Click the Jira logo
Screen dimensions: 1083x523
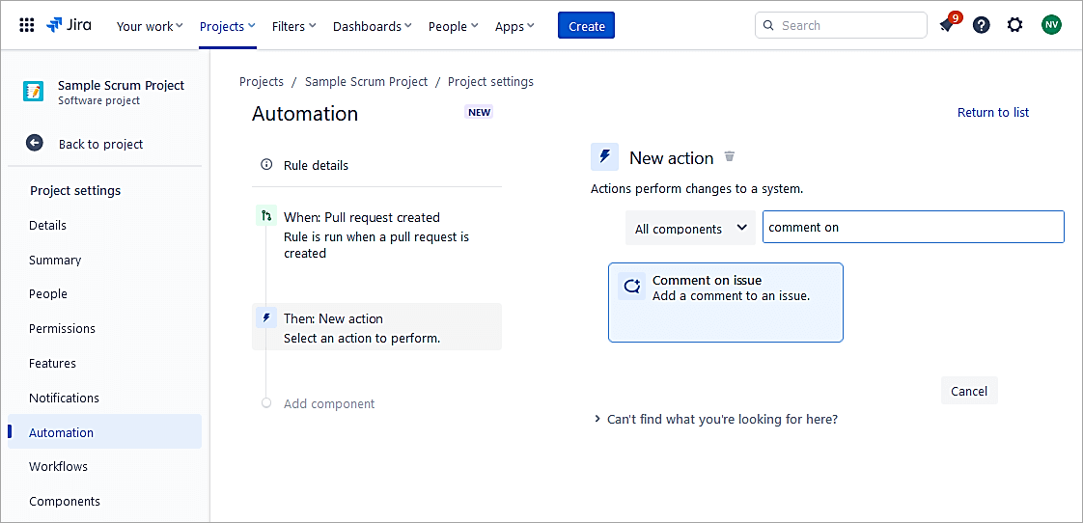tap(69, 26)
